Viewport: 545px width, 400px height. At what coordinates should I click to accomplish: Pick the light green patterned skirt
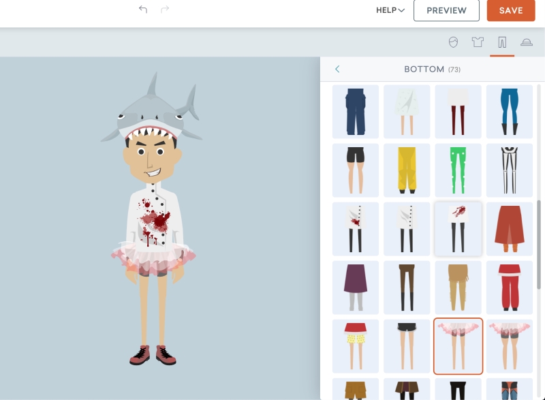pyautogui.click(x=407, y=112)
